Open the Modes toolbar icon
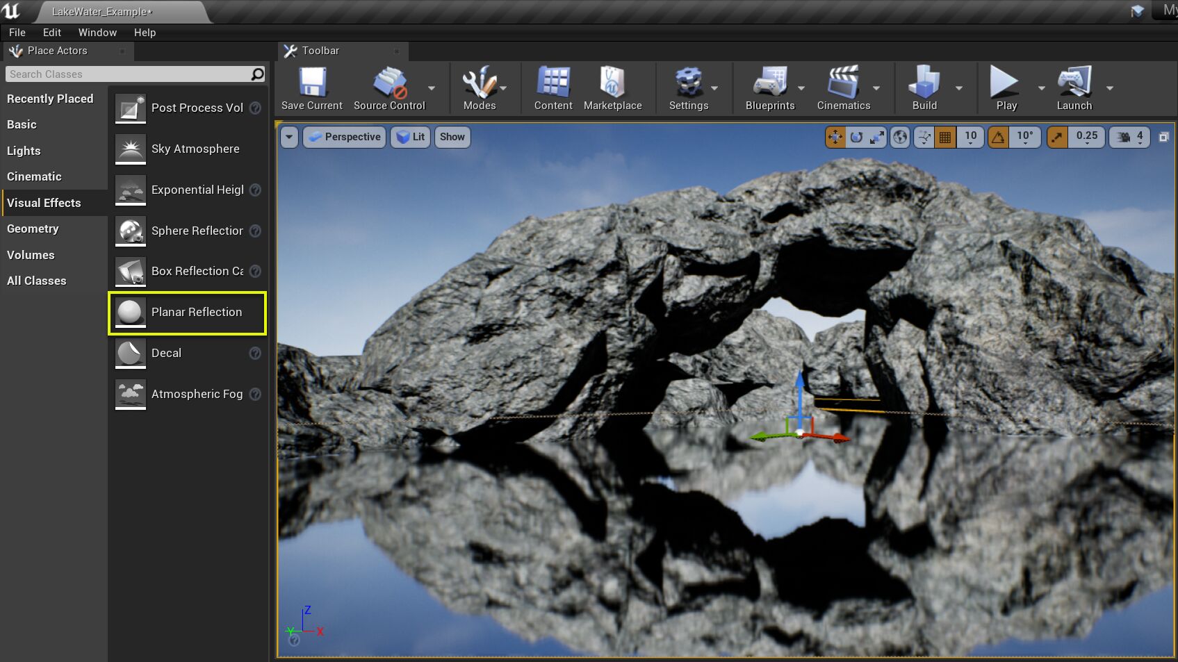This screenshot has height=662, width=1178. pos(480,87)
